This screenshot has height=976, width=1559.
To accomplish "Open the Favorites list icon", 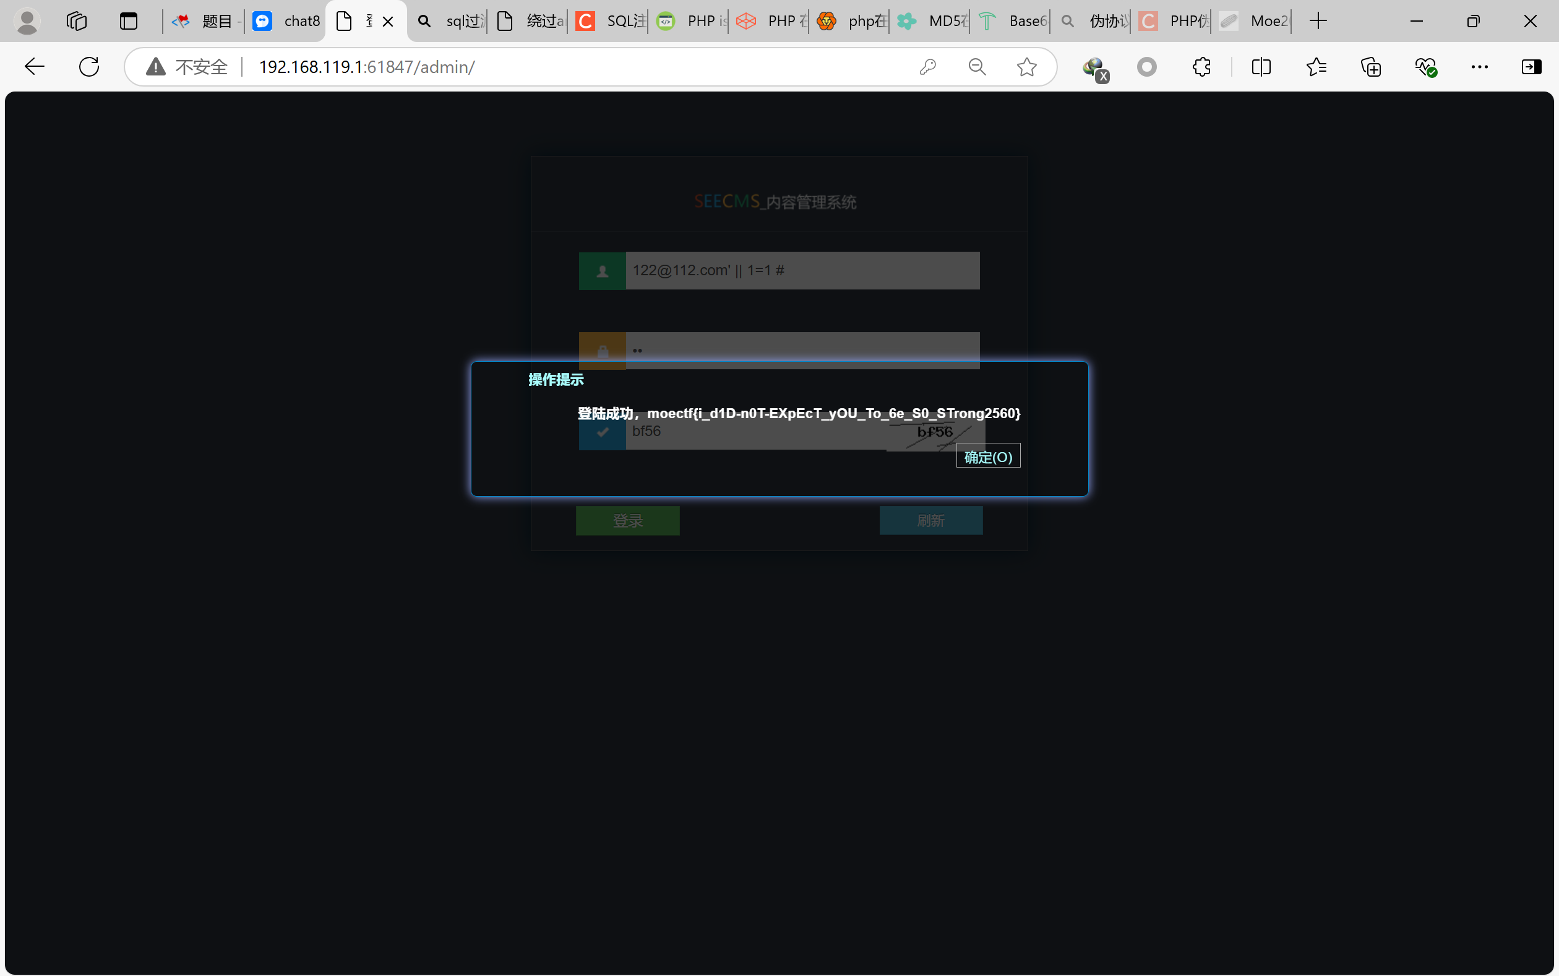I will point(1316,66).
